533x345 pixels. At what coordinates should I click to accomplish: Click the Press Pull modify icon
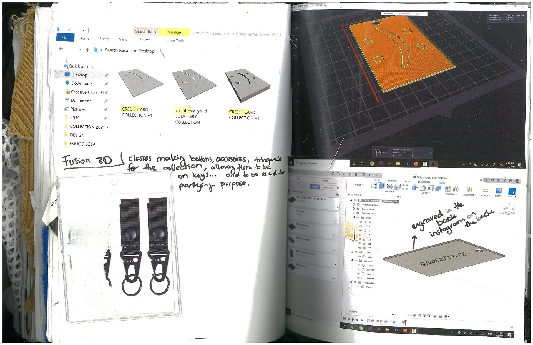pos(415,187)
